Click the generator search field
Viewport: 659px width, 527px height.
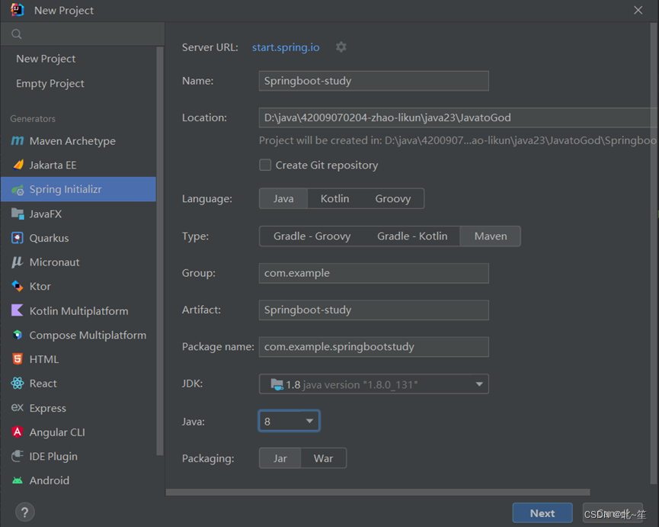pyautogui.click(x=82, y=34)
